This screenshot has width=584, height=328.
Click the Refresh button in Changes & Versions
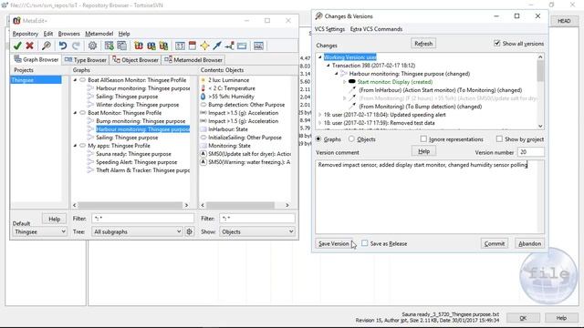coord(423,44)
